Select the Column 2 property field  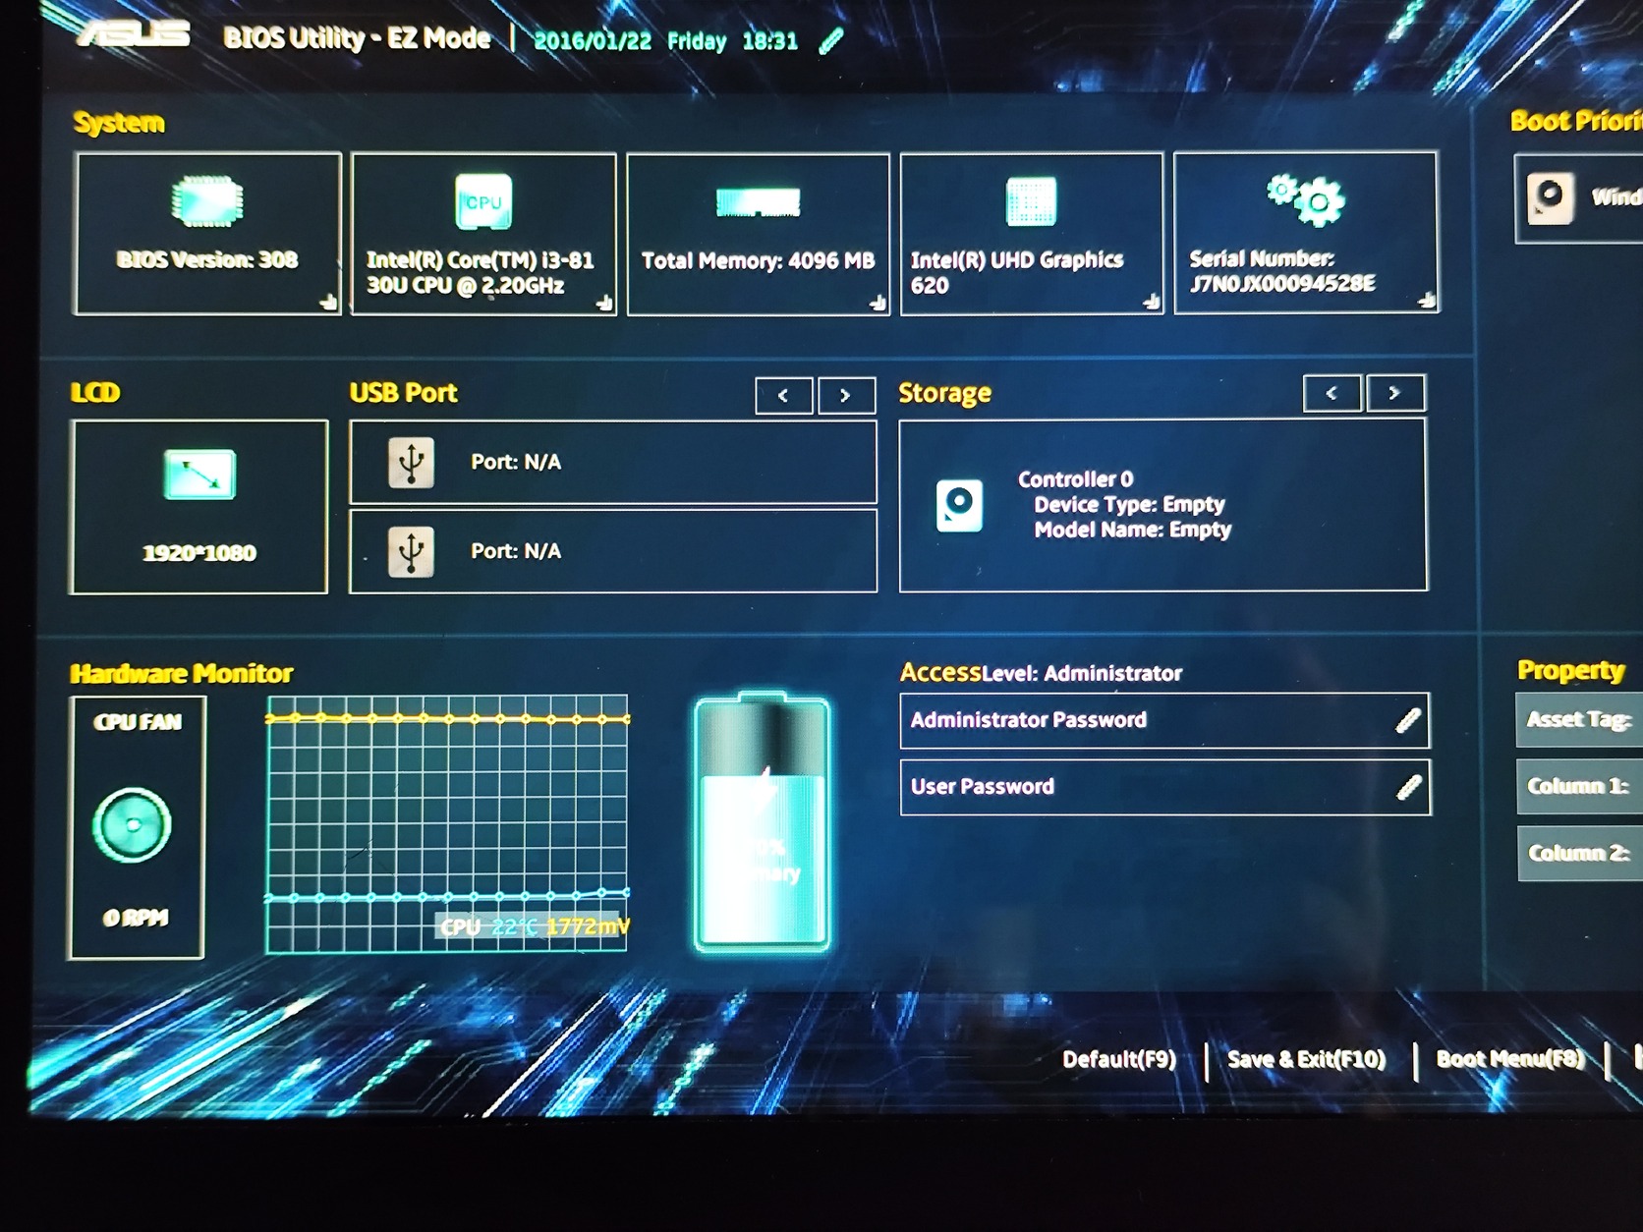coord(1581,853)
